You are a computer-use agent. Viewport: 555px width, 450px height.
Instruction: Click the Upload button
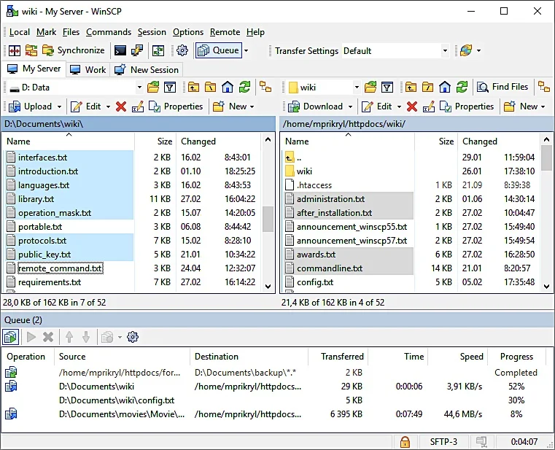click(30, 106)
